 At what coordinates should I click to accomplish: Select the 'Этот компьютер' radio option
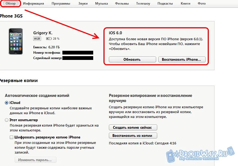coord(6,120)
